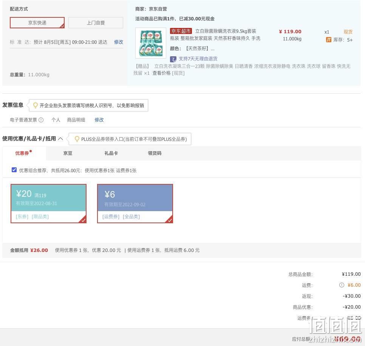Click 修改 next to delivery time
Image resolution: width=365 pixels, height=346 pixels.
(x=119, y=42)
